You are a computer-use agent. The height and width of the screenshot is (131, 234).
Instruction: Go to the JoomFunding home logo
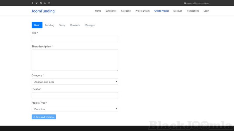(x=43, y=11)
